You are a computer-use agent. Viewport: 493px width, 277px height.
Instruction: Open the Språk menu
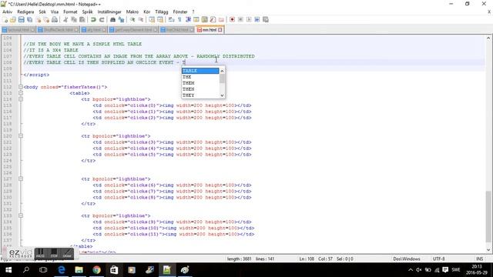click(87, 12)
